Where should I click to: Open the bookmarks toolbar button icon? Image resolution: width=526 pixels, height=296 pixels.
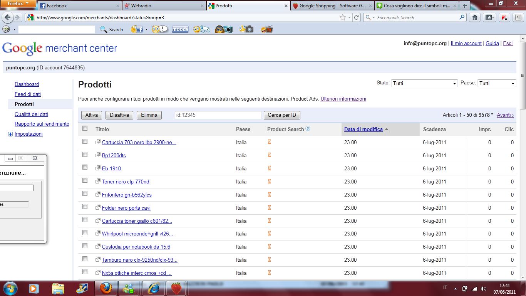tap(490, 17)
